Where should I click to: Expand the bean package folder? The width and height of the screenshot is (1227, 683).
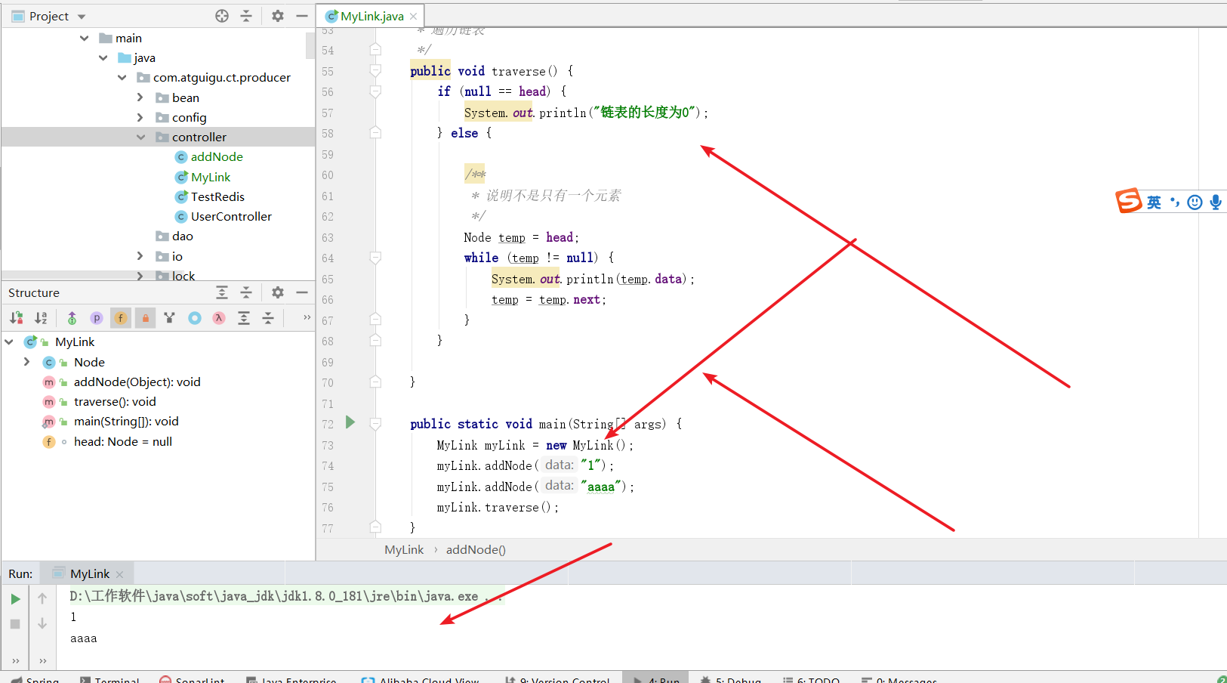pyautogui.click(x=140, y=97)
